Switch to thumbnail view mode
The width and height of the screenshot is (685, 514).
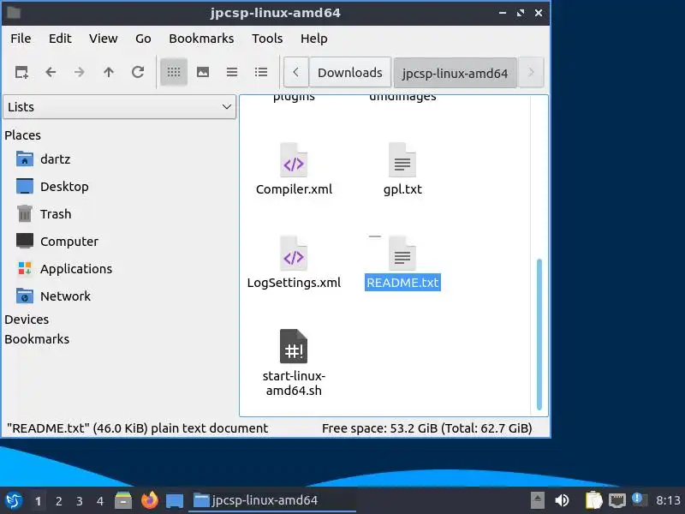click(x=203, y=72)
